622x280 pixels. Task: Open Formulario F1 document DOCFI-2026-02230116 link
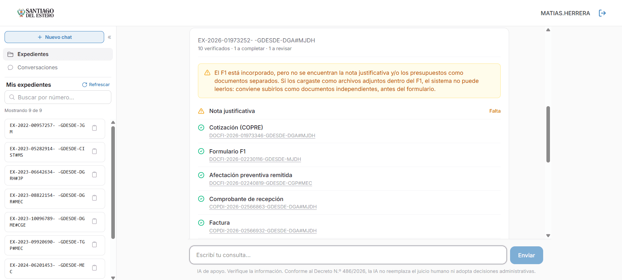(255, 159)
